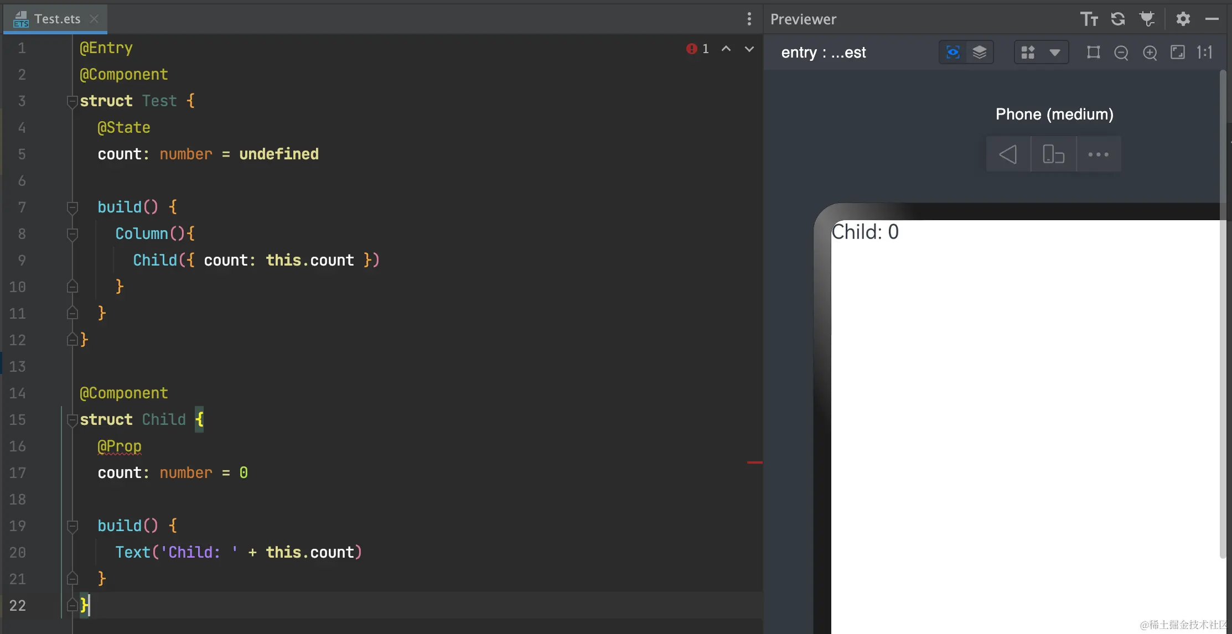Jump to the next highlighted error arrow
This screenshot has width=1232, height=634.
click(x=749, y=49)
